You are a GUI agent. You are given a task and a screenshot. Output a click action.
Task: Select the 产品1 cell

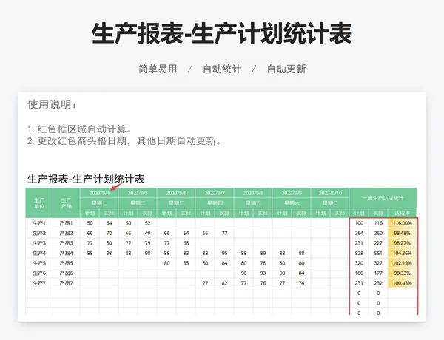(67, 223)
